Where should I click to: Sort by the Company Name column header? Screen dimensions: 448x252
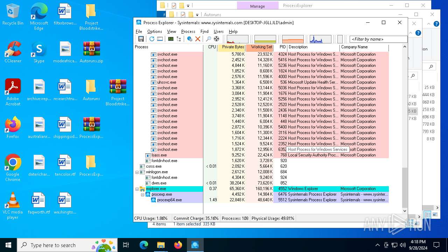364,47
